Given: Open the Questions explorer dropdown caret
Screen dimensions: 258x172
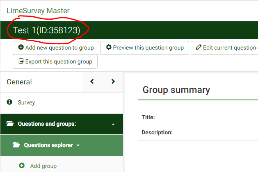Looking at the screenshot, I should coord(78,145).
